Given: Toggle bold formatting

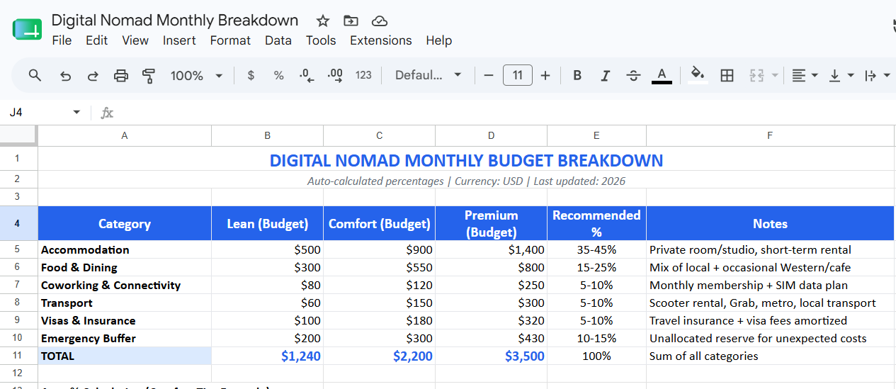Looking at the screenshot, I should [577, 75].
